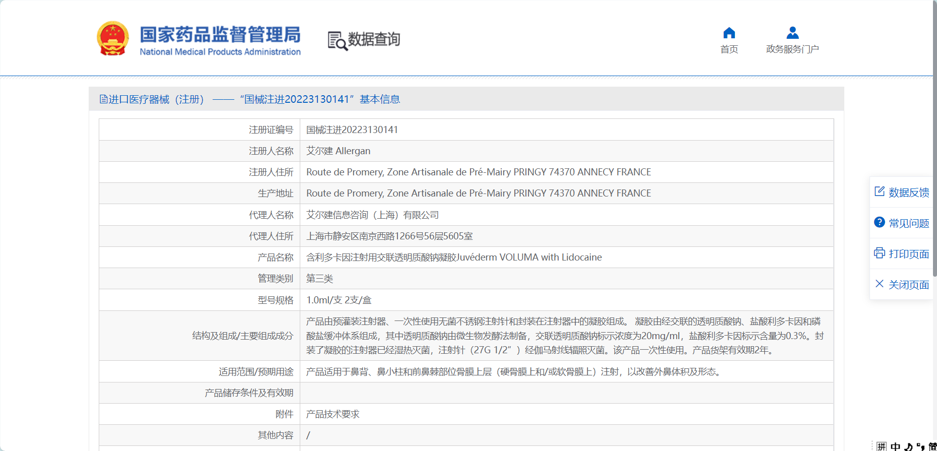Screen dimensions: 937x451
Task: Open the 国家药品监督管理局 site title
Action: point(220,40)
